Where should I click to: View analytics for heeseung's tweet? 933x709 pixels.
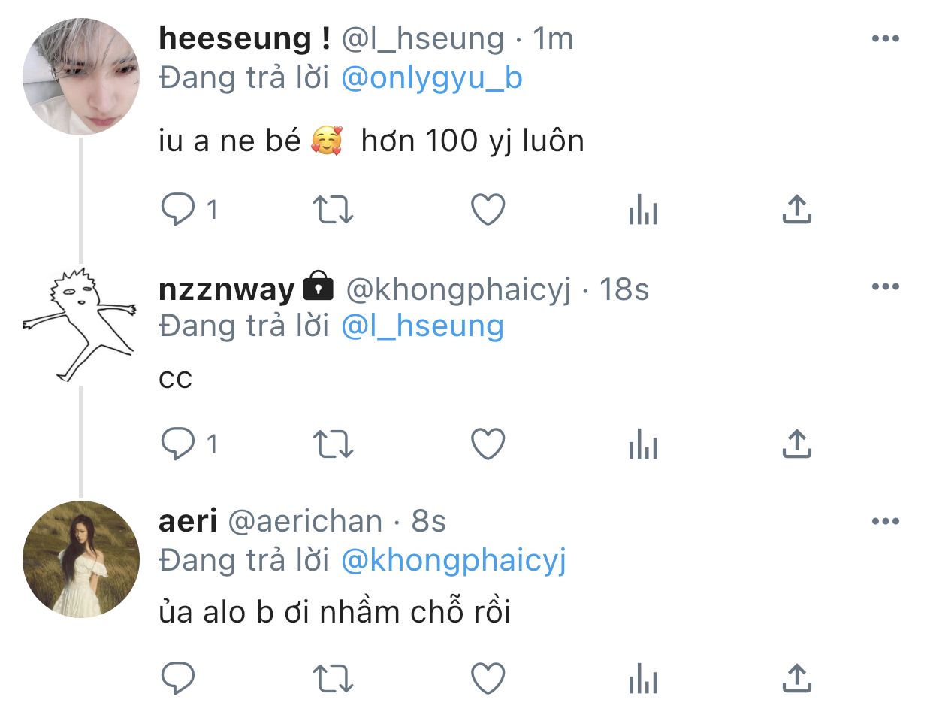643,211
